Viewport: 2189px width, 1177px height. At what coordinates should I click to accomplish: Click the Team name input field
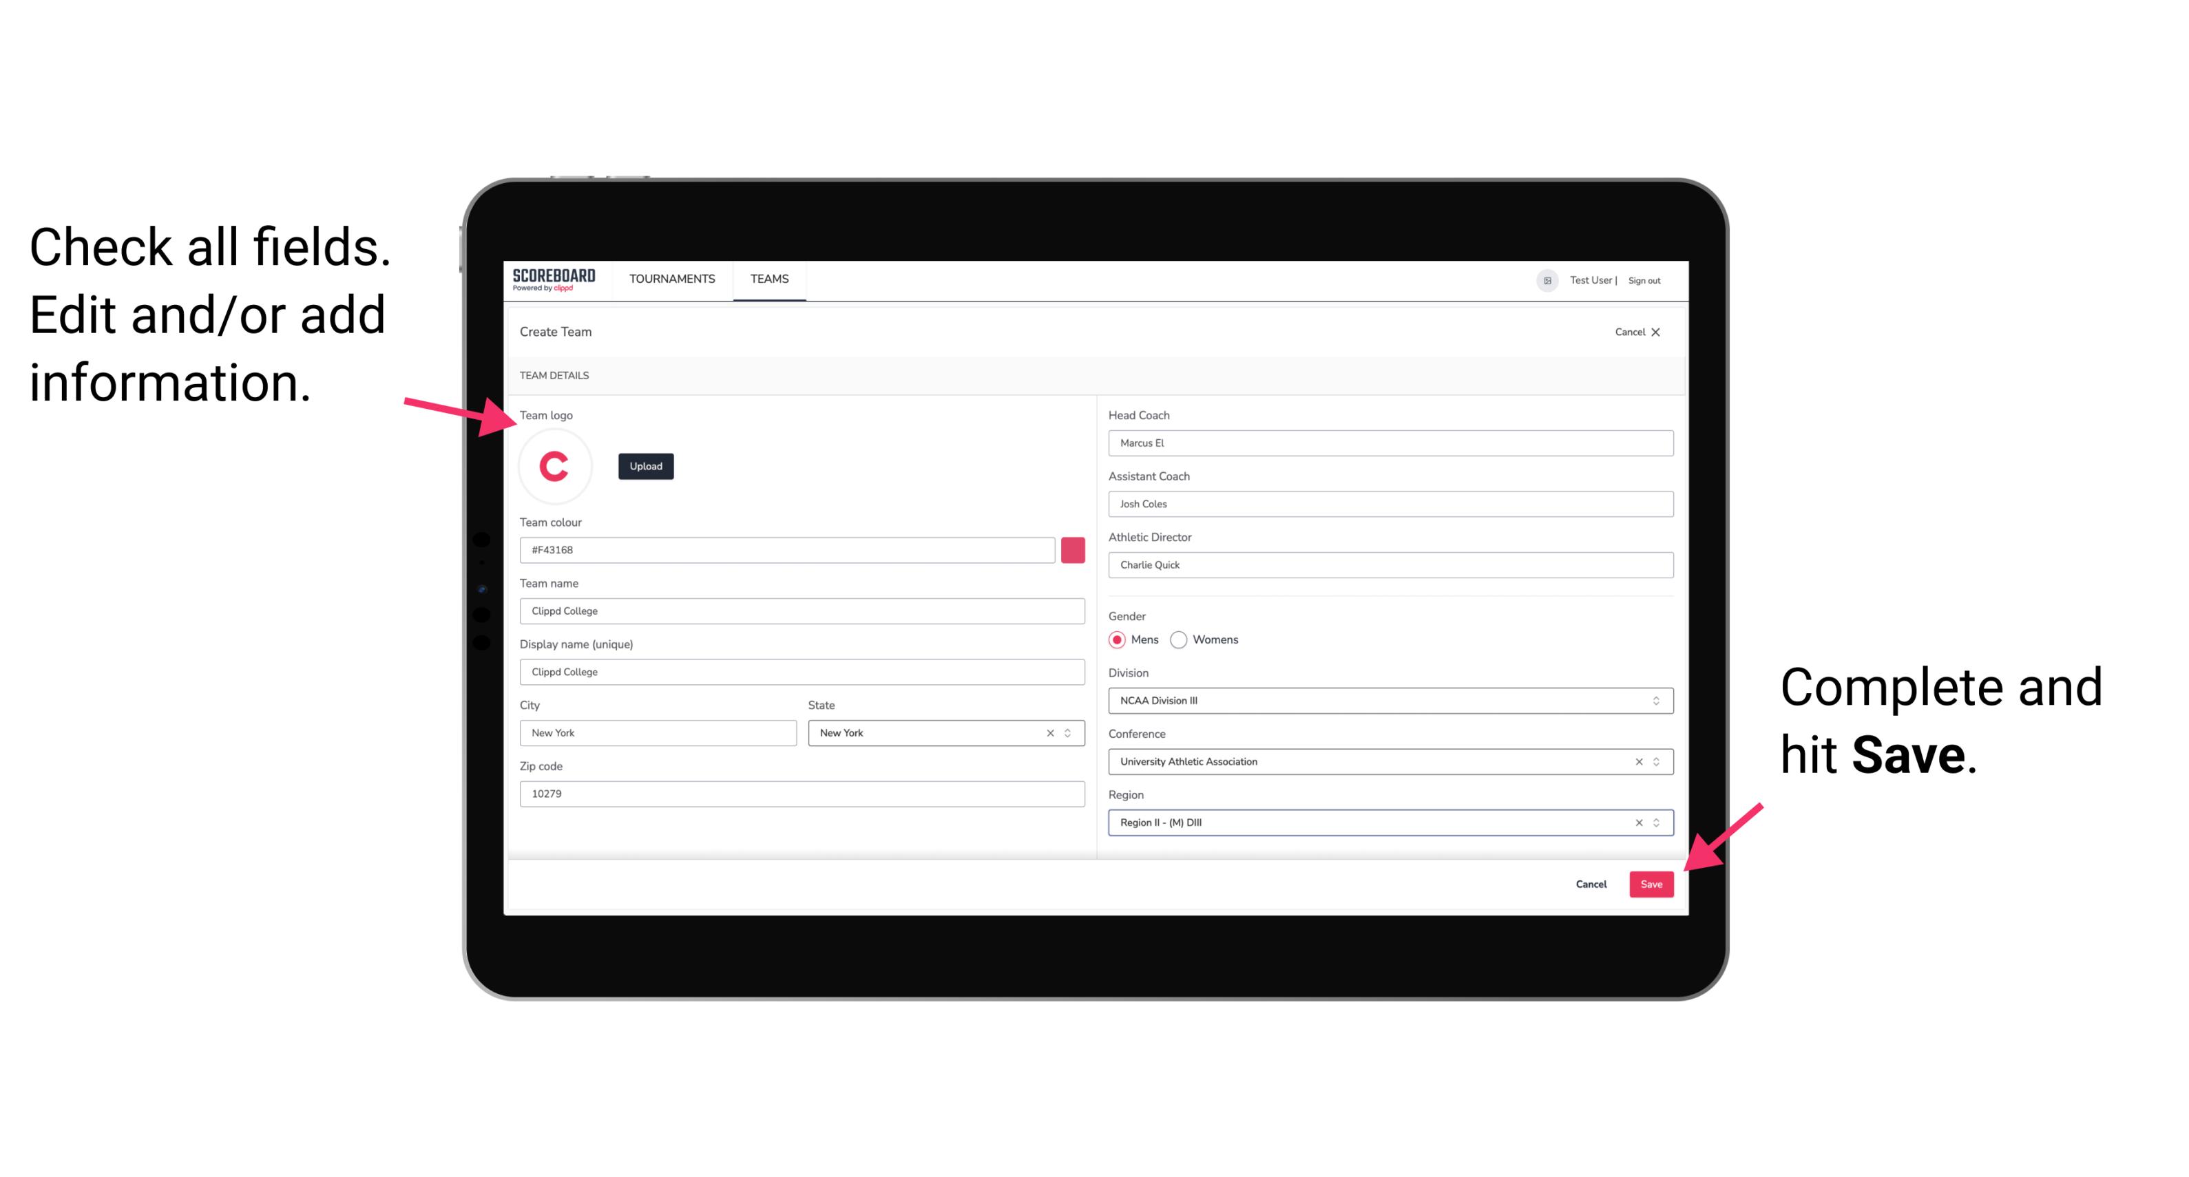click(x=803, y=611)
